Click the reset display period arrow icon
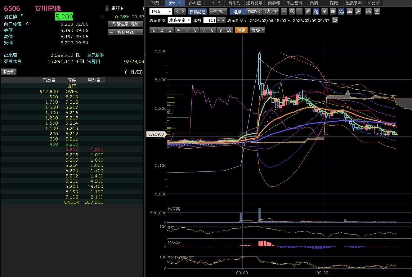The image size is (412, 277). (x=334, y=20)
